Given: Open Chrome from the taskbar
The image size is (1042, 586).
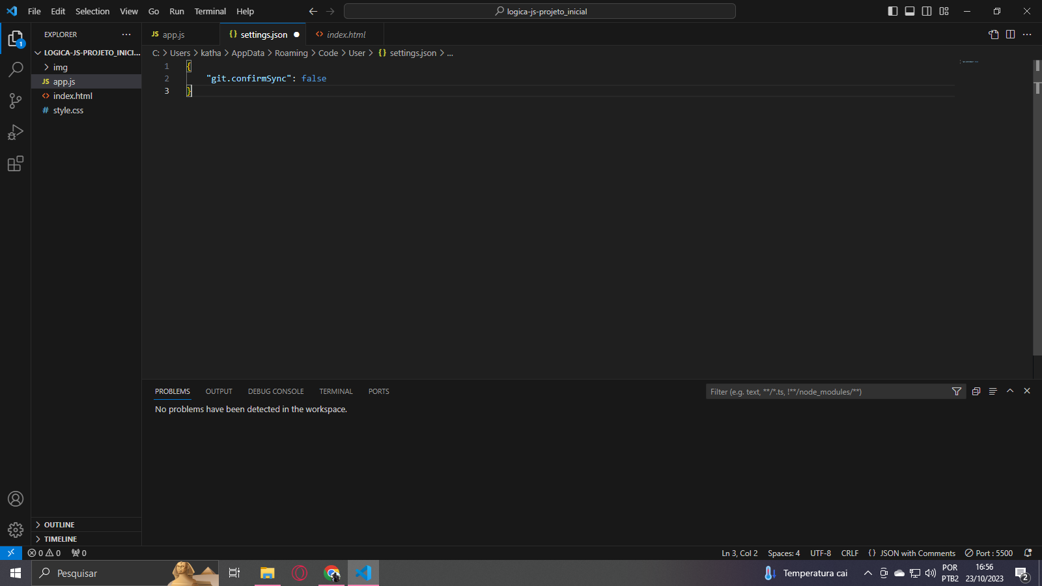Looking at the screenshot, I should (x=332, y=573).
